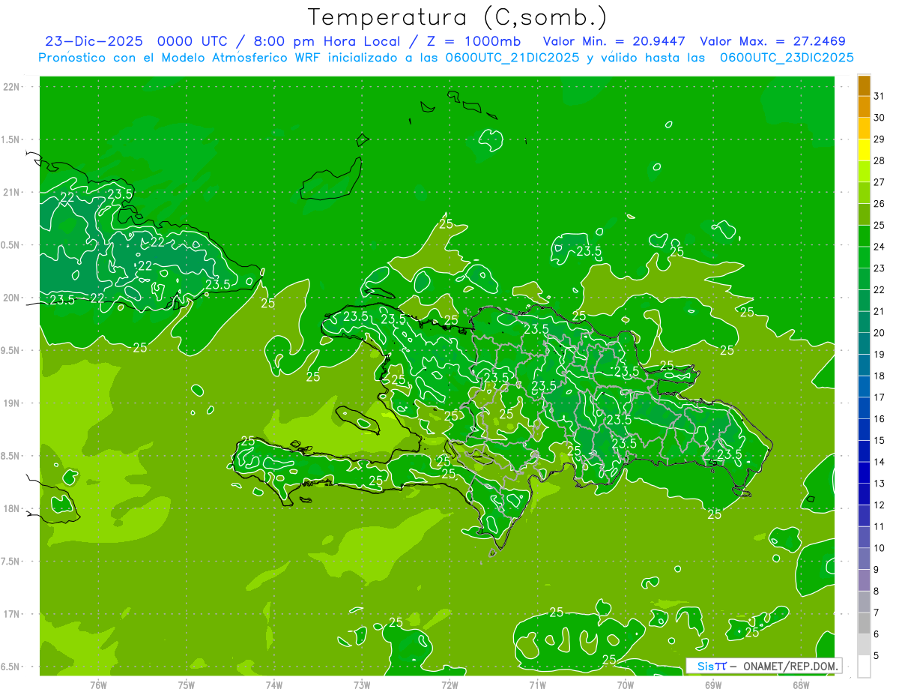
Task: Click the 71W longitude axis label
Action: [537, 685]
